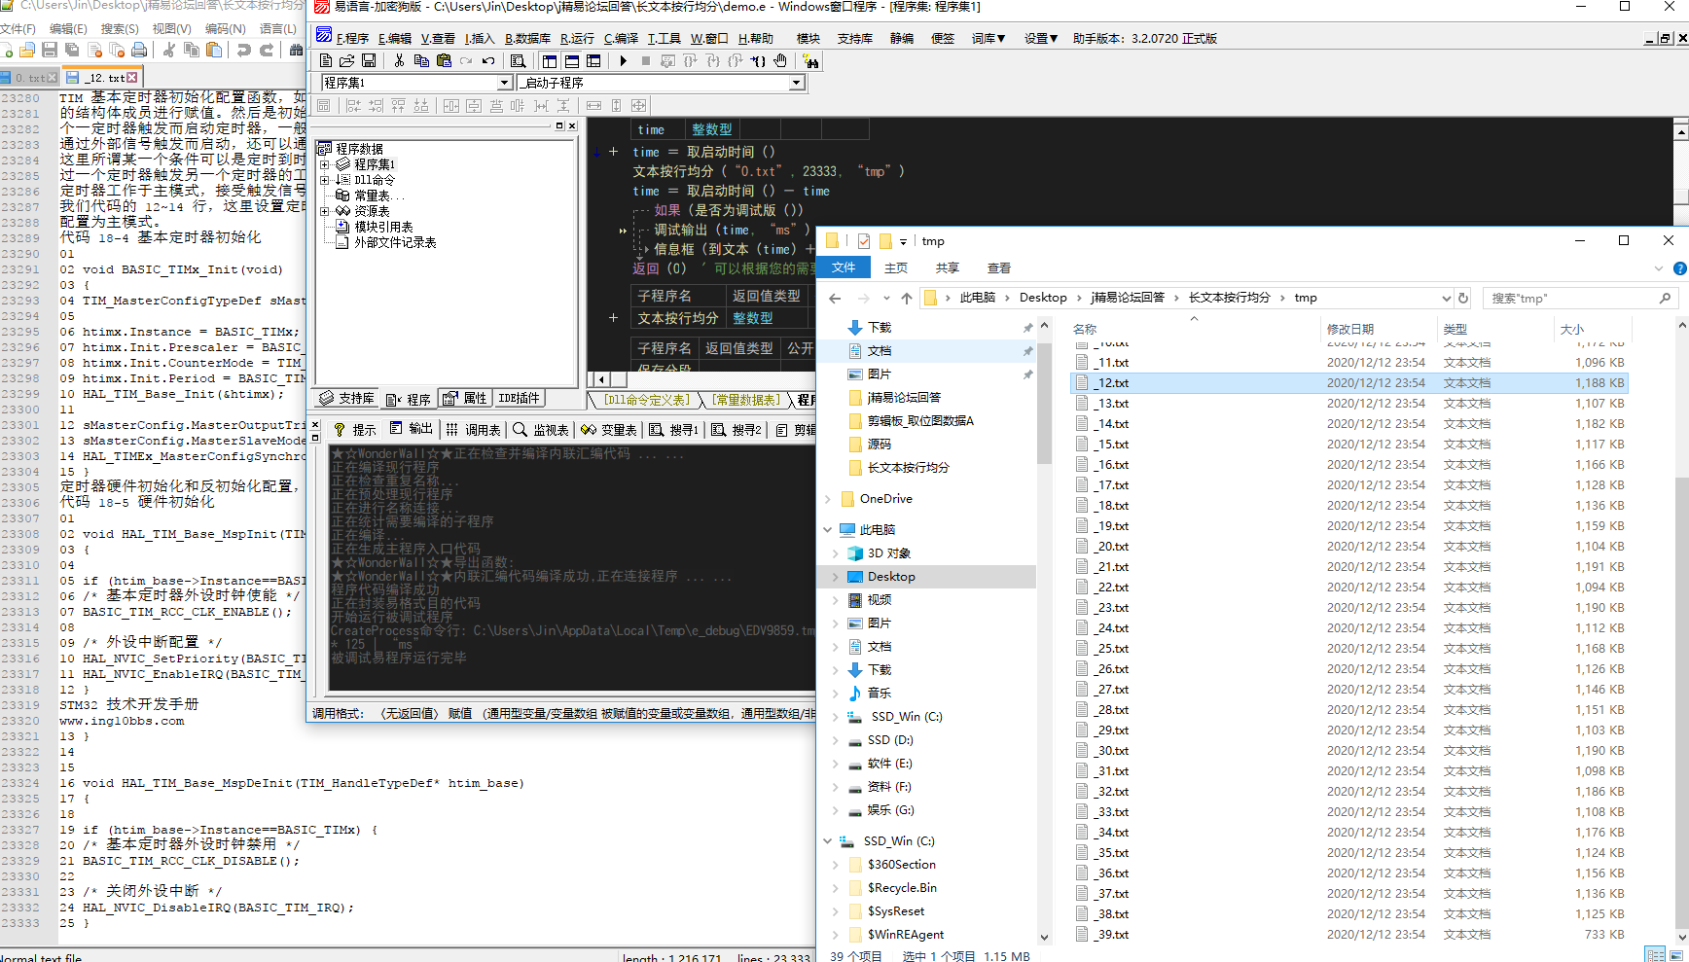The image size is (1689, 962).
Task: Open R.运行 menu in E-language
Action: [577, 38]
